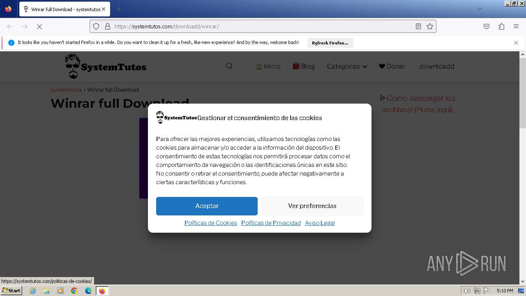Open the Firefox application menu

[x=516, y=26]
